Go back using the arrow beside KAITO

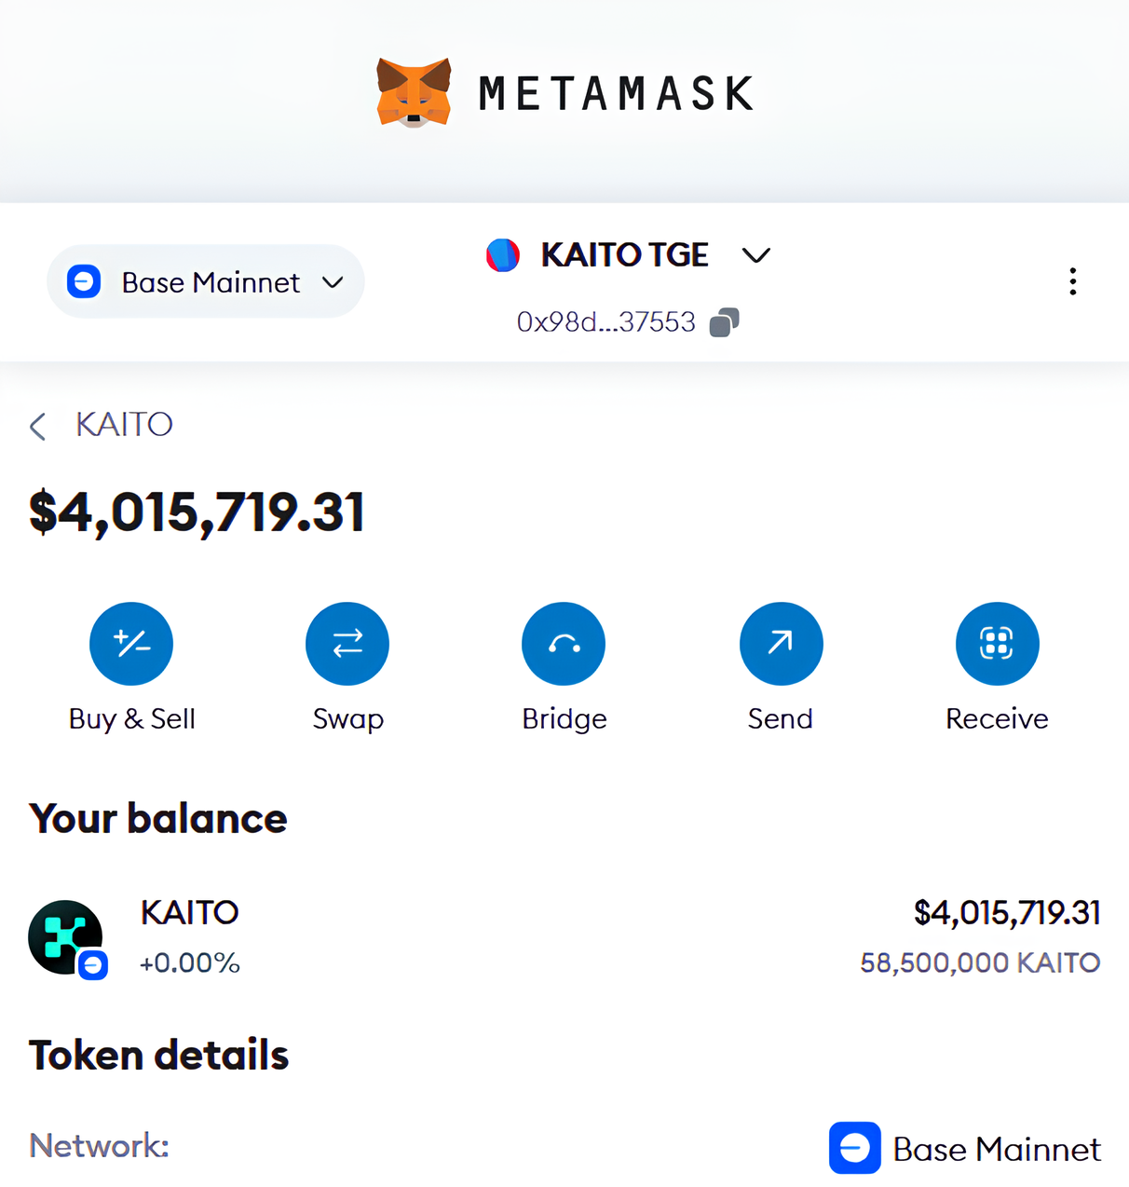[38, 427]
